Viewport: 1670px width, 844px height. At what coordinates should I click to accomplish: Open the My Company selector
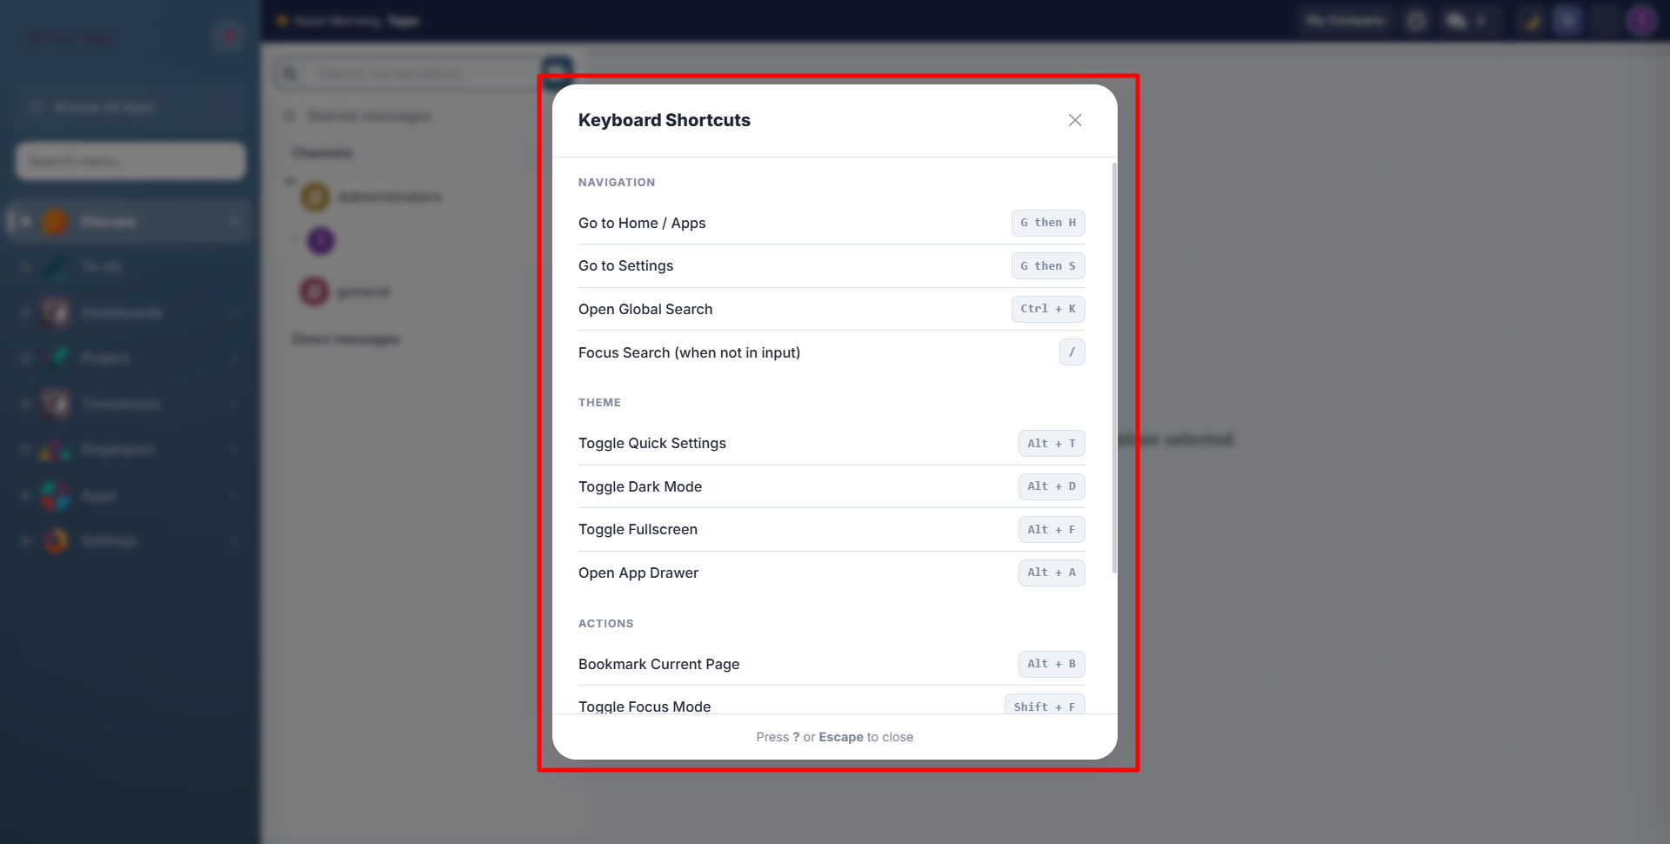tap(1345, 20)
